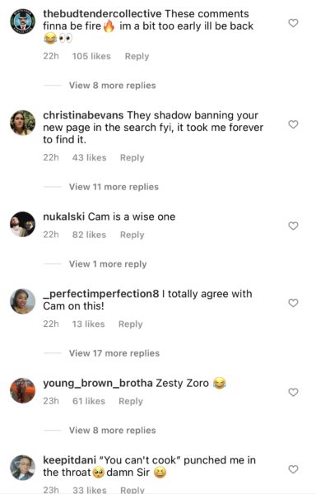Open the 105 likes list
This screenshot has width=316, height=494.
pyautogui.click(x=91, y=56)
